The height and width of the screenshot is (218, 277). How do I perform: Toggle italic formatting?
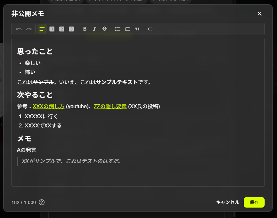(x=95, y=29)
